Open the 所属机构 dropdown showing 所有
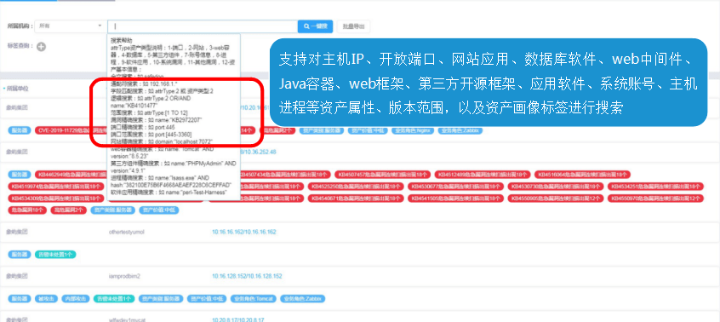 pyautogui.click(x=71, y=26)
